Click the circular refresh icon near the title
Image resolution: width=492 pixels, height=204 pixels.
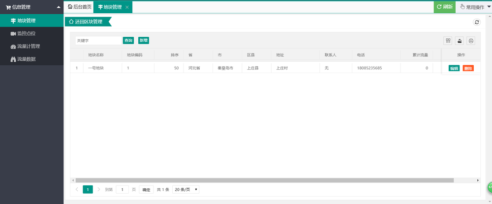(477, 22)
